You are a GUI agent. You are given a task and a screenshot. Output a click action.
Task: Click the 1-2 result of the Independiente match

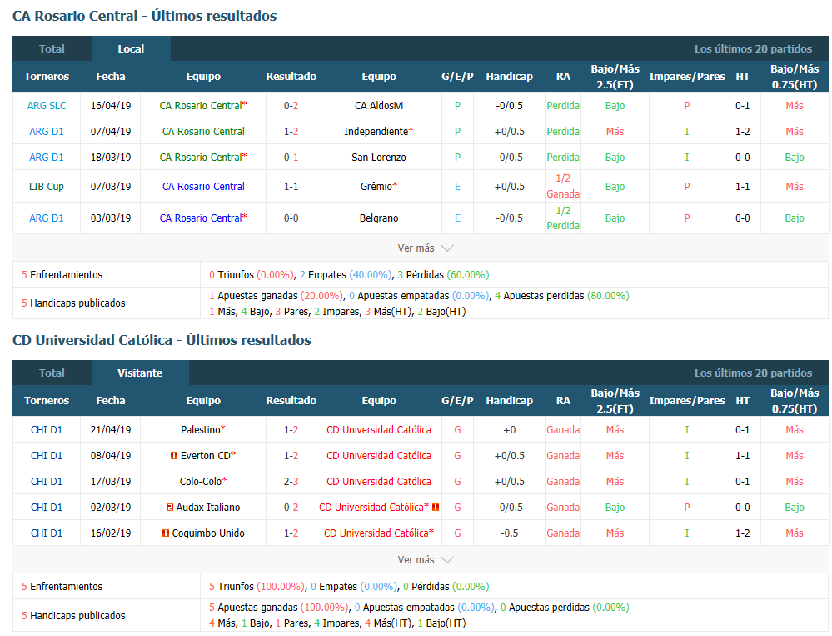click(291, 132)
